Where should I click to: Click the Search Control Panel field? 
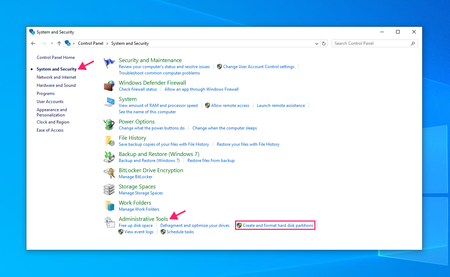[x=375, y=43]
